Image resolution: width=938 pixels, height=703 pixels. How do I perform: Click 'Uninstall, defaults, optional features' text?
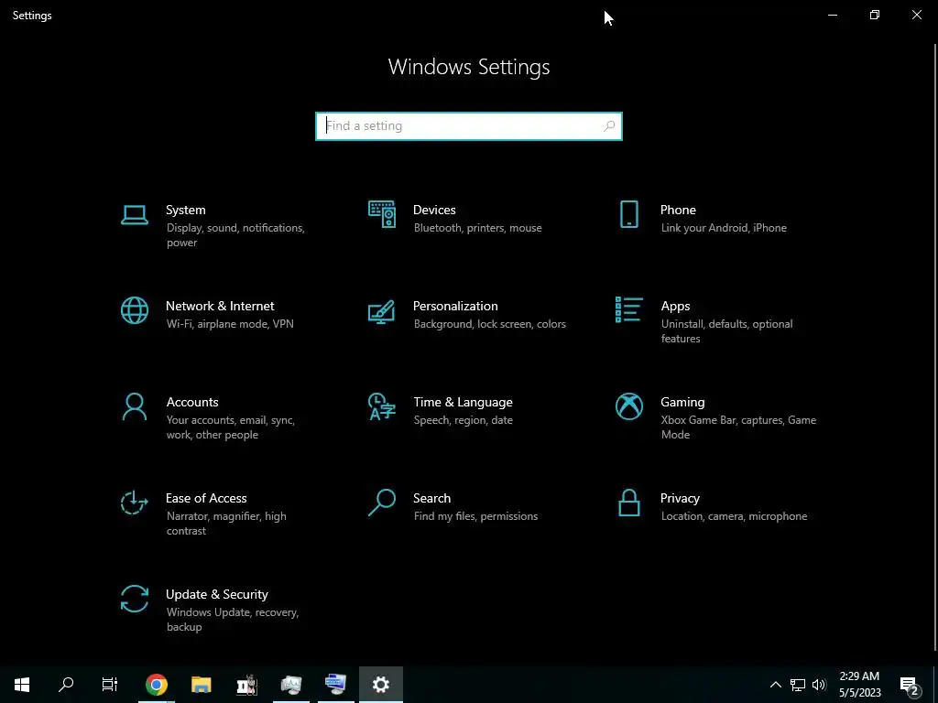(x=726, y=331)
